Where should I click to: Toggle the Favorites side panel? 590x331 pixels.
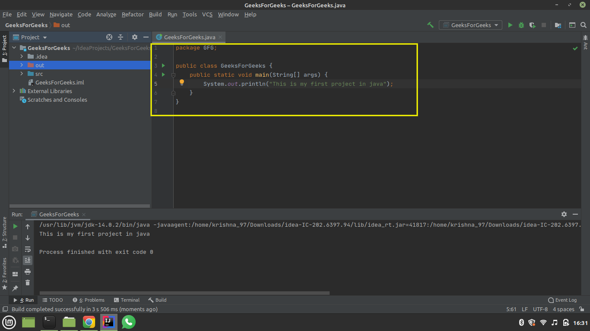click(4, 273)
